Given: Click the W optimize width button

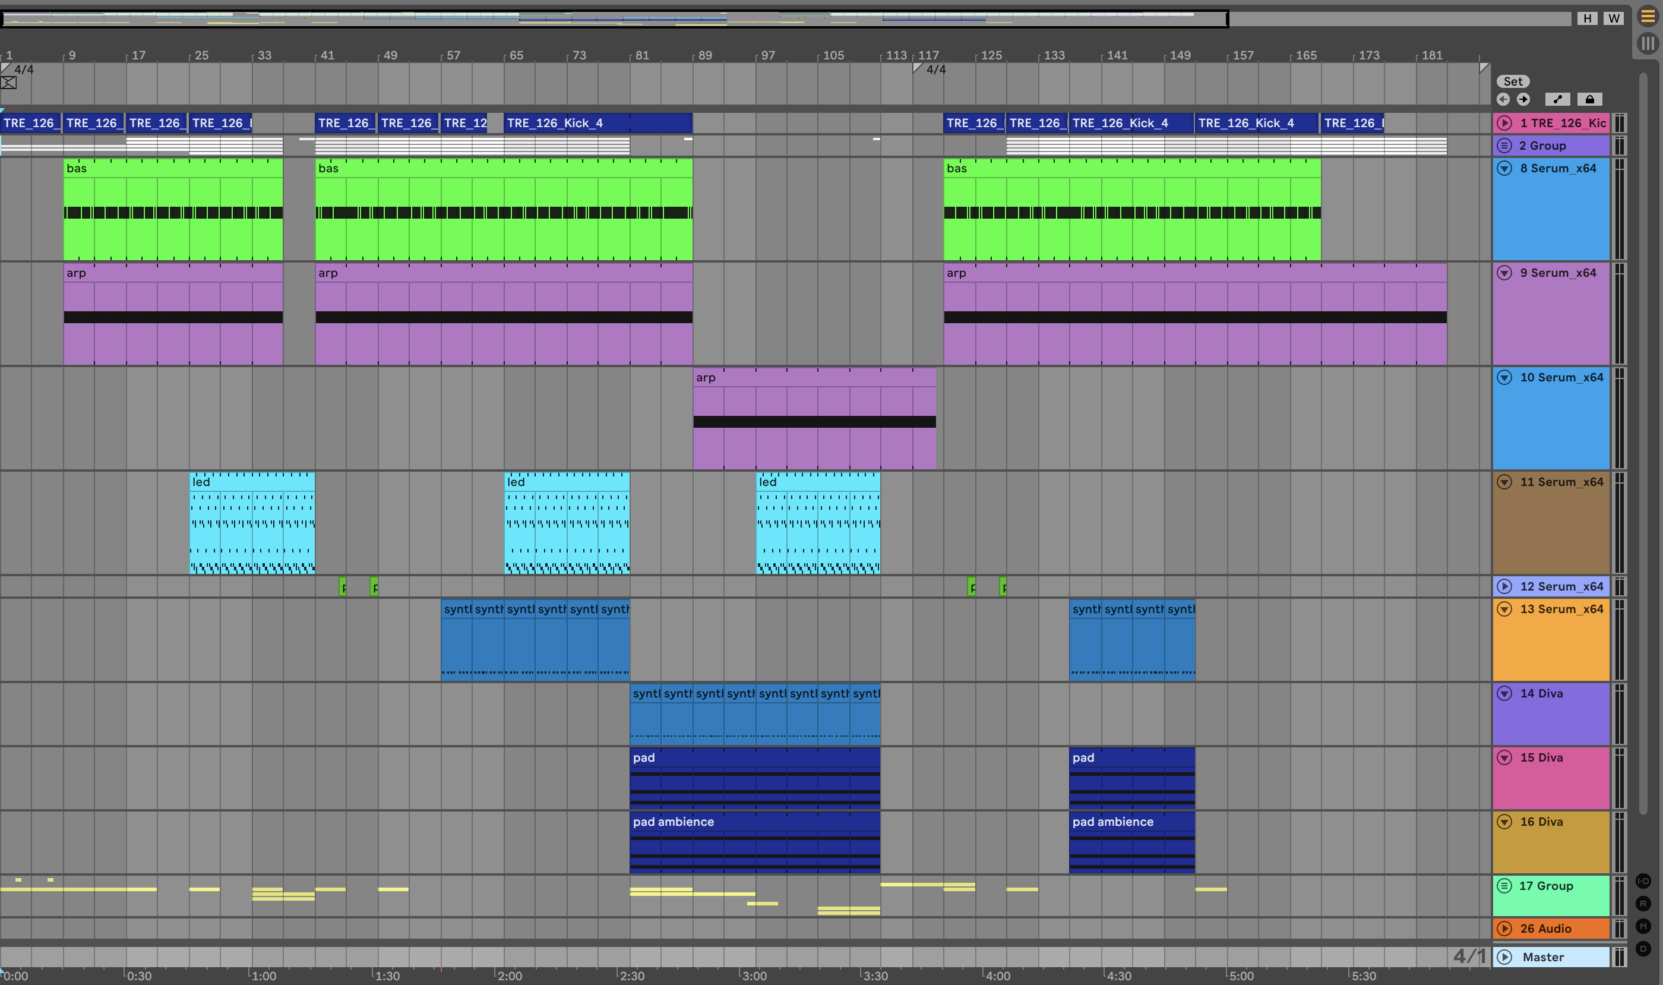Looking at the screenshot, I should point(1613,18).
